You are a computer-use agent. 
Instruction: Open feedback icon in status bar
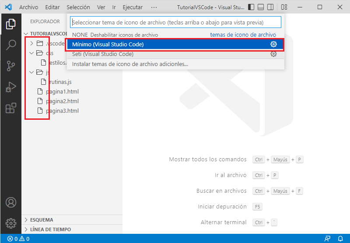(327, 239)
